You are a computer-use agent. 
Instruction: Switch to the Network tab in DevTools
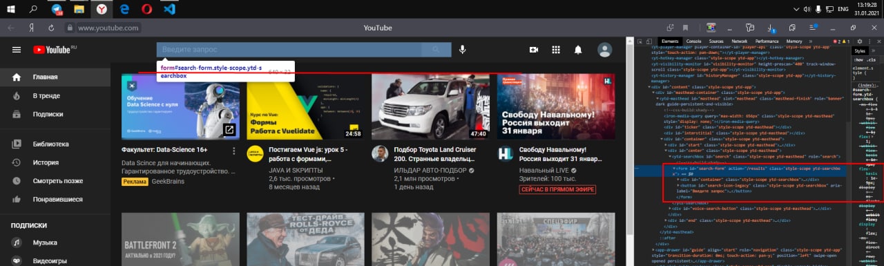point(739,41)
